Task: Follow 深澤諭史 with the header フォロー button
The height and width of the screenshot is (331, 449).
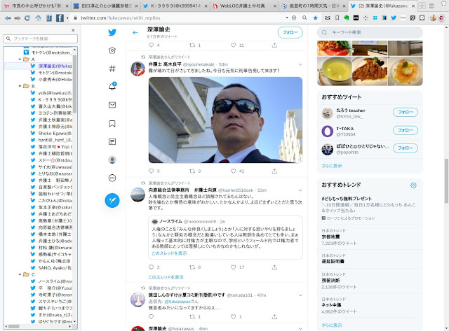Action: pyautogui.click(x=290, y=33)
